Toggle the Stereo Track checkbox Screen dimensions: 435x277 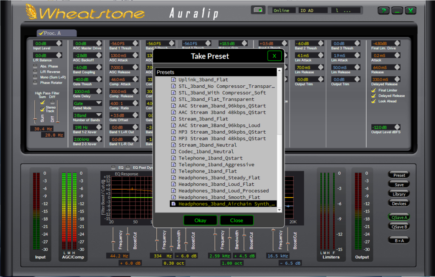pyautogui.click(x=42, y=109)
